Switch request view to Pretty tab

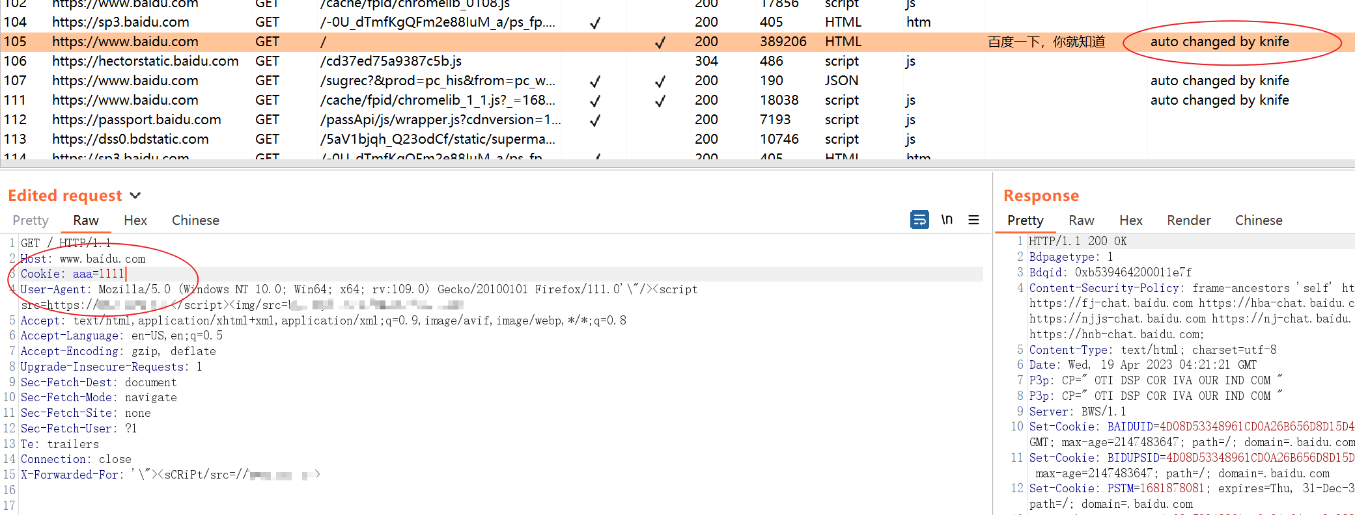[x=31, y=220]
